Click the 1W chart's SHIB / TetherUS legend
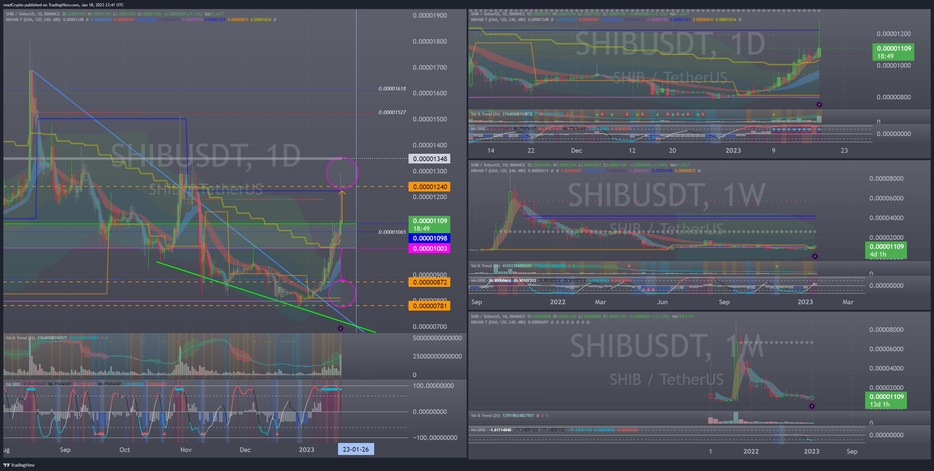934x471 pixels. pyautogui.click(x=498, y=165)
